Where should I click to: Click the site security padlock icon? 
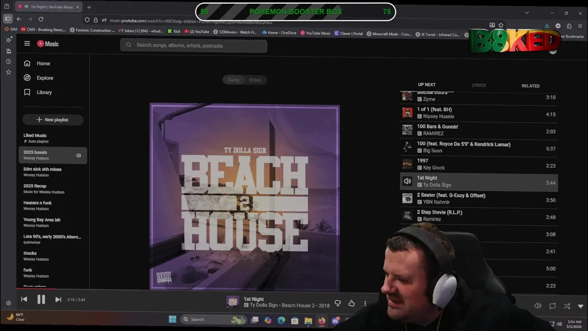96,20
